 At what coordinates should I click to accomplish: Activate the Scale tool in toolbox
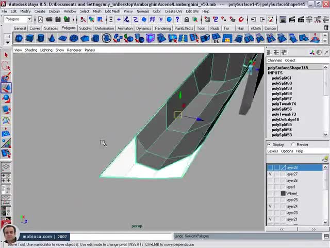(x=6, y=110)
